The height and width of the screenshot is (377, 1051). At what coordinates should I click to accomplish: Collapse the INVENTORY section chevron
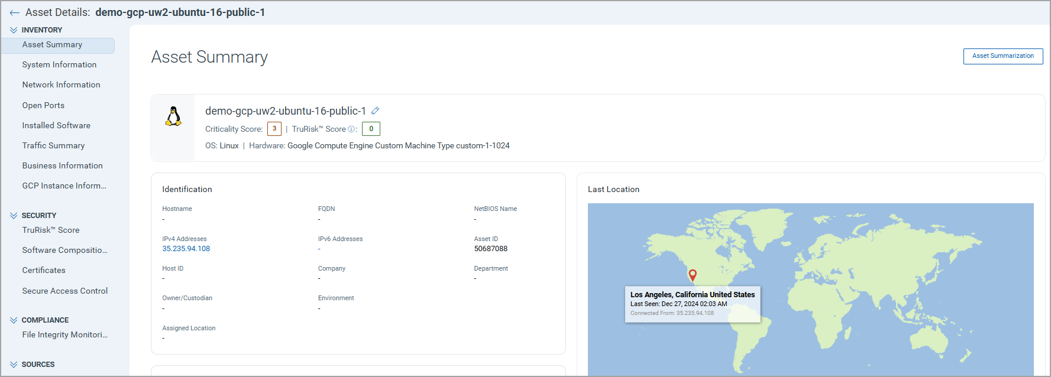coord(14,30)
